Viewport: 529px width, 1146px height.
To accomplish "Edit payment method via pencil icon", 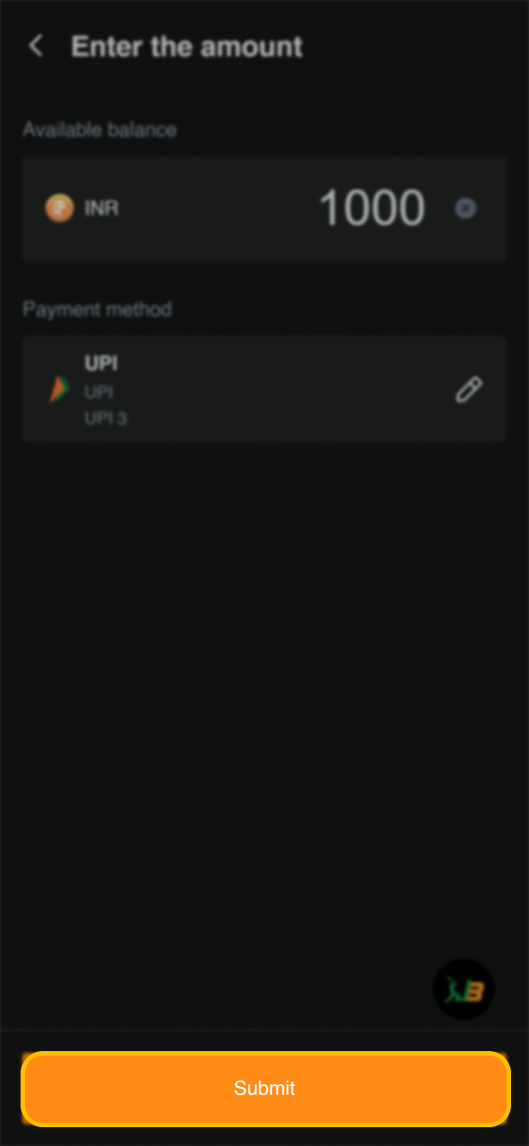I will pos(469,389).
